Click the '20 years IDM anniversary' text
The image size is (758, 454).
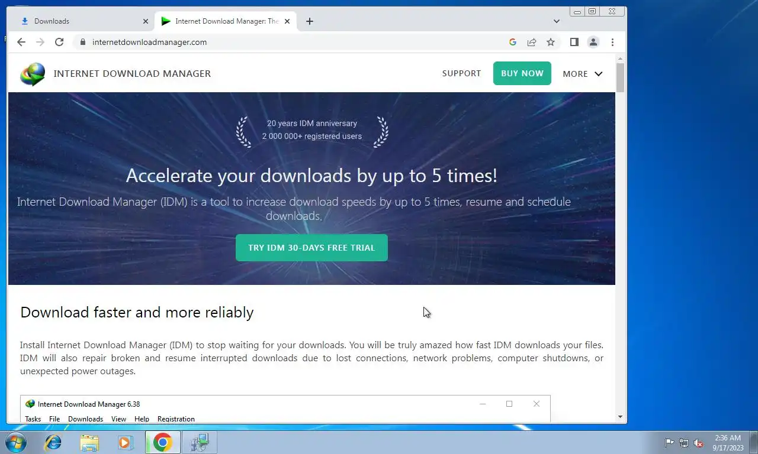[x=312, y=124]
